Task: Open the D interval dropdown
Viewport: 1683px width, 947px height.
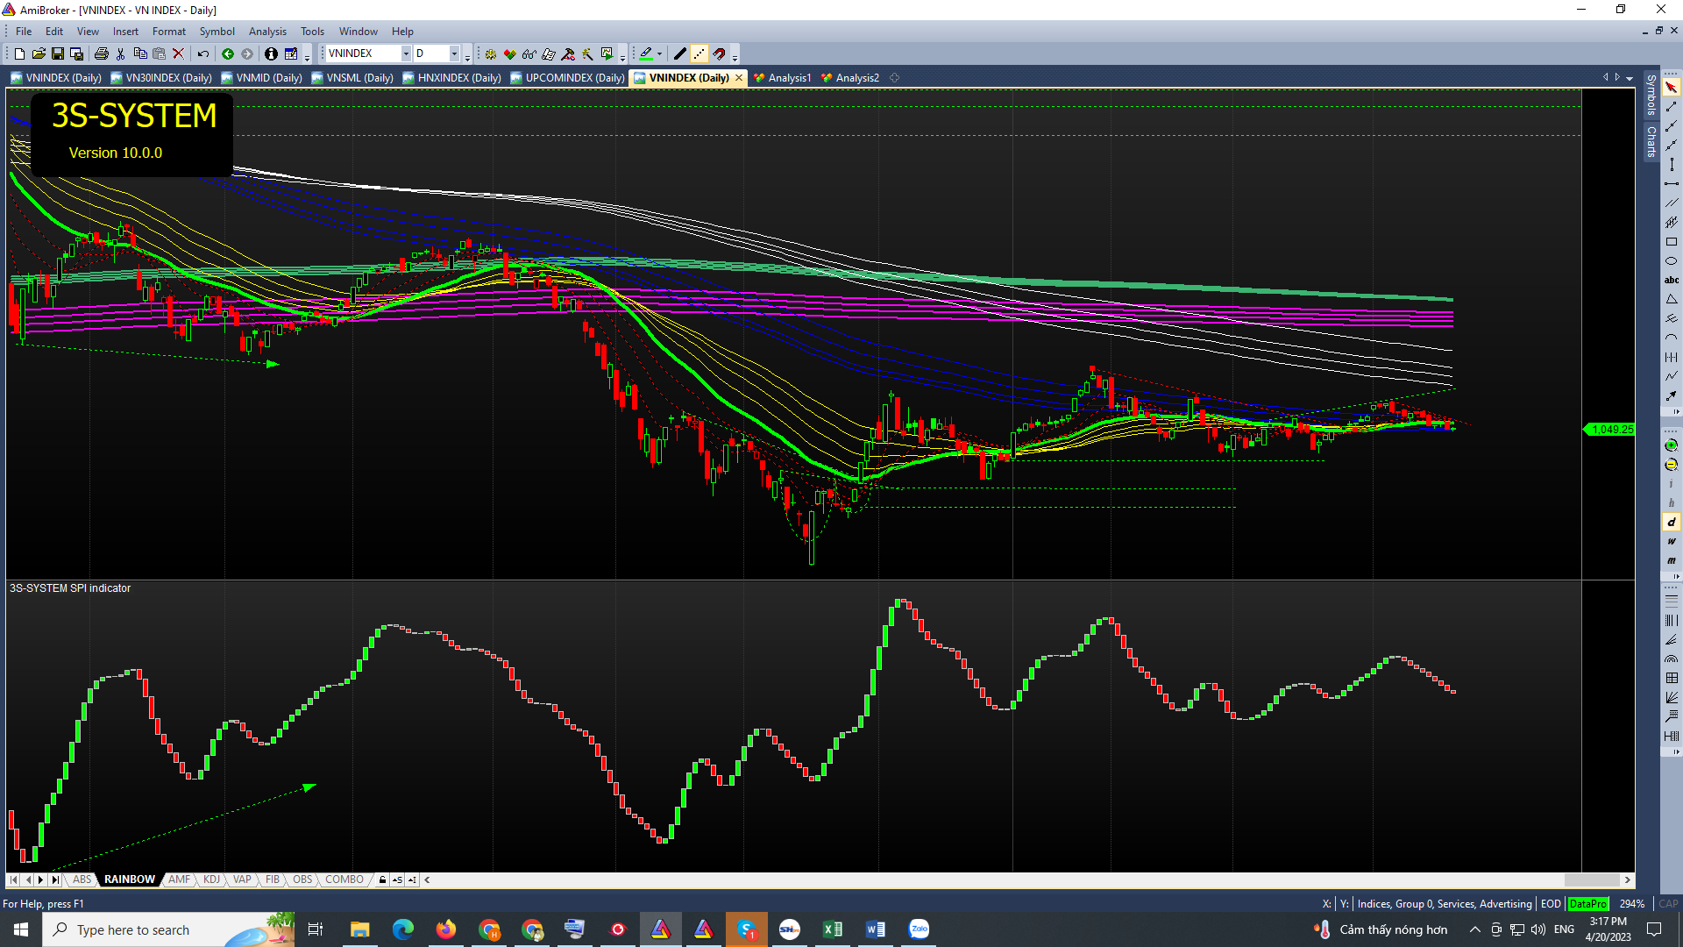Action: click(454, 53)
